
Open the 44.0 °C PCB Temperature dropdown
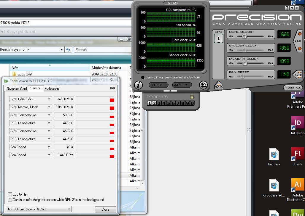pyautogui.click(x=49, y=123)
